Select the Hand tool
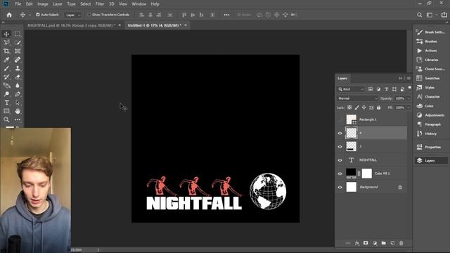Viewport: 450px width, 253px height. coord(18,111)
